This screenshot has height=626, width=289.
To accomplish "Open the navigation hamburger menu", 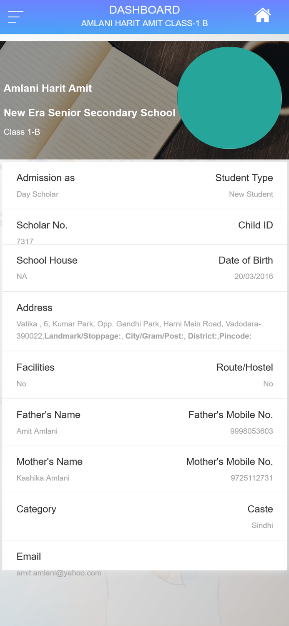I will [x=15, y=17].
